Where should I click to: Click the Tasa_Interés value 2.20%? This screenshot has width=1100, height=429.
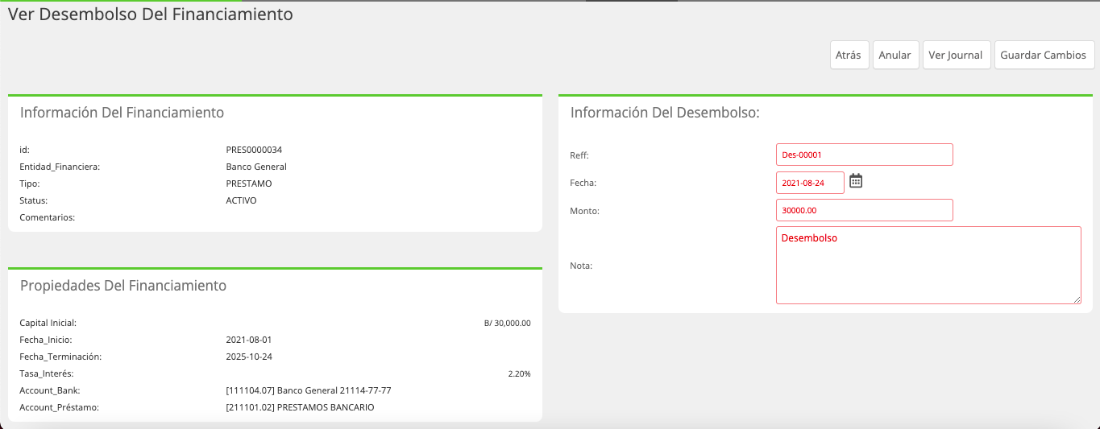(x=519, y=373)
